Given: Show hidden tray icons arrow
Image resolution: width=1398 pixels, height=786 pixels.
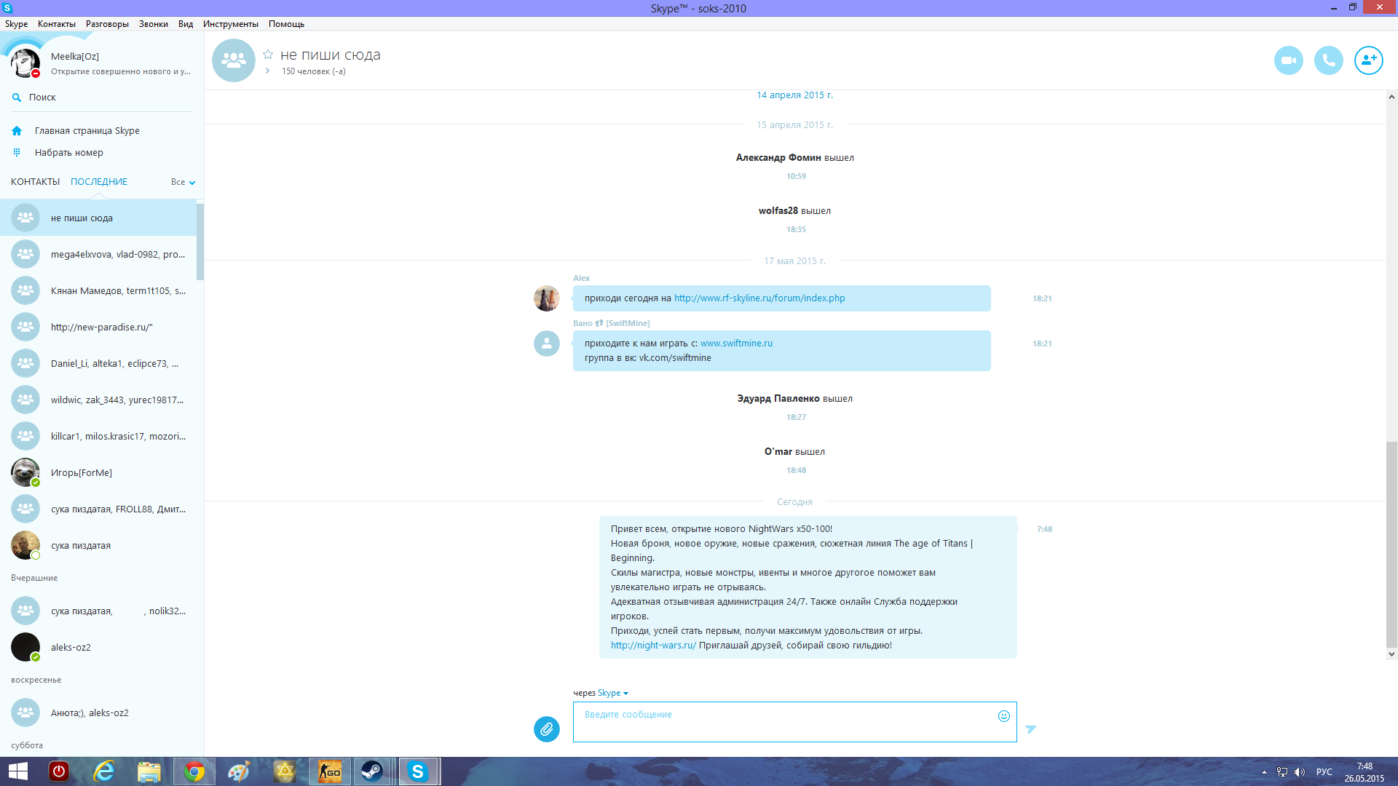Looking at the screenshot, I should tap(1264, 772).
